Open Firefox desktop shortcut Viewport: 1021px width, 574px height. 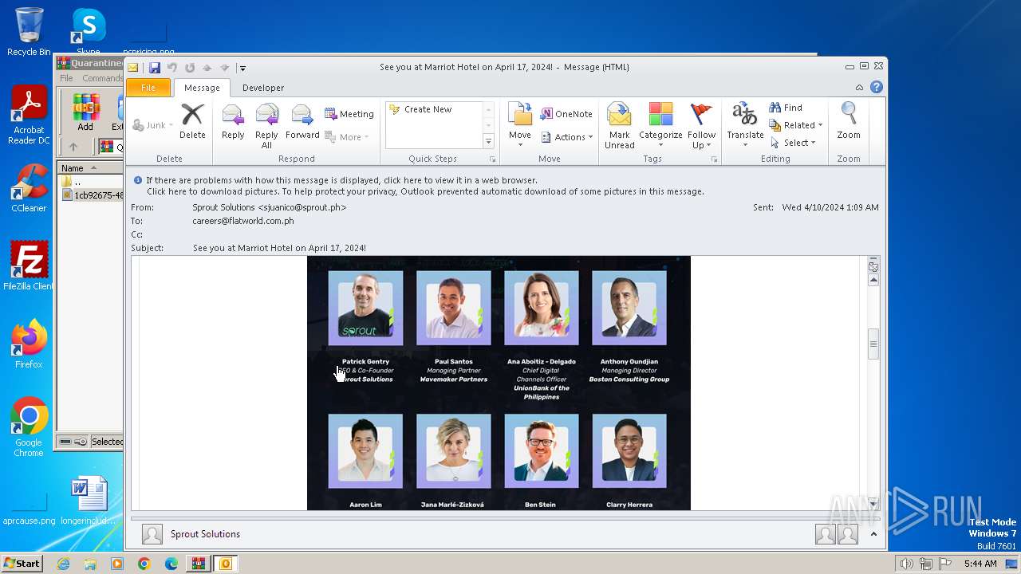[29, 344]
